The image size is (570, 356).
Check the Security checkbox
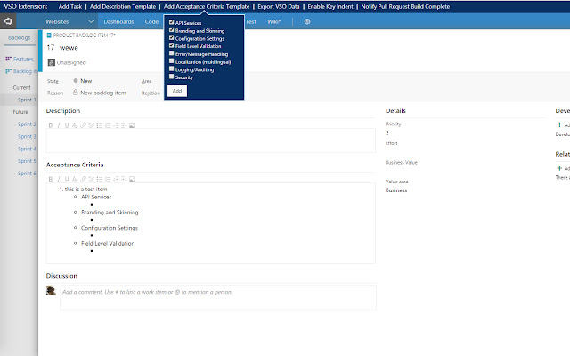click(172, 77)
